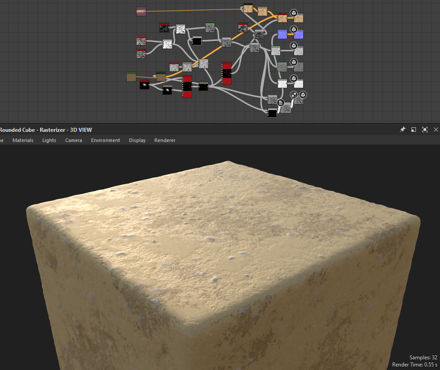This screenshot has height=370, width=440.
Task: Select the tall red node in the graph center
Action: (227, 73)
